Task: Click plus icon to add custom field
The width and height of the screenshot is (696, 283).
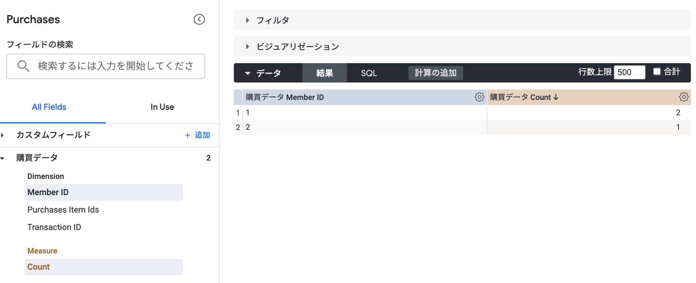Action: pyautogui.click(x=188, y=135)
